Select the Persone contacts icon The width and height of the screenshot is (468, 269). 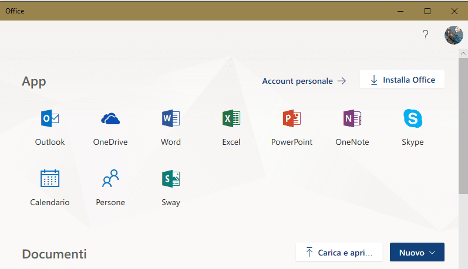pyautogui.click(x=110, y=179)
